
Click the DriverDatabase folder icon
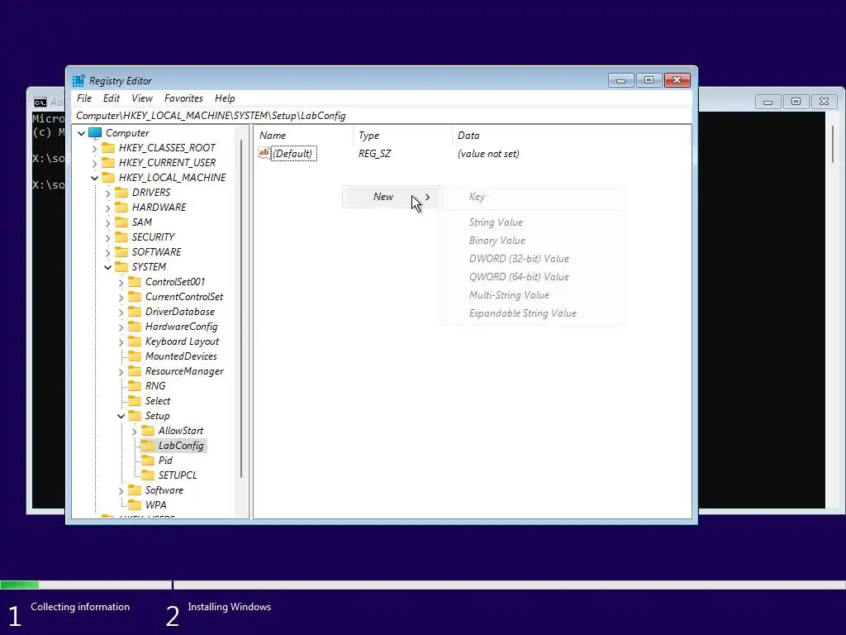[135, 311]
